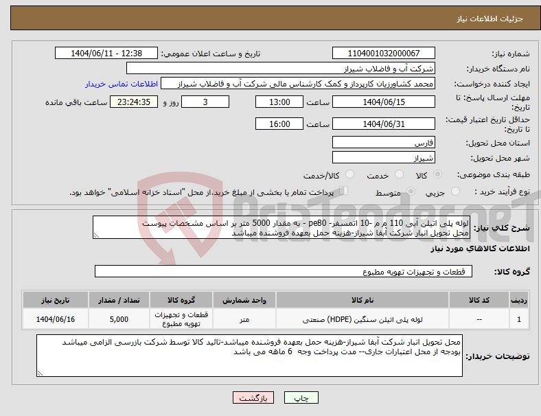Click the announcement date field 1404/06/11 - 12:38

tap(106, 53)
